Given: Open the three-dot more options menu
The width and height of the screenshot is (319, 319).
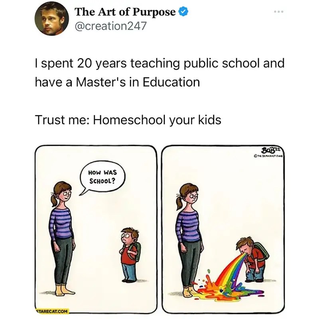Looking at the screenshot, I should pyautogui.click(x=278, y=12).
